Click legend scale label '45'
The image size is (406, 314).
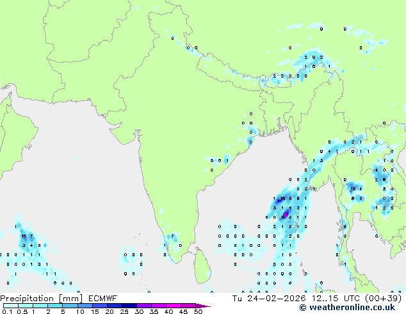[x=183, y=311]
